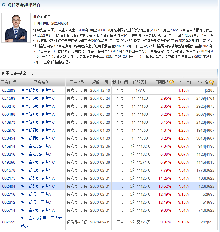Open fund 博时智臻纯债债券A
Viewport: 220px width, 232px height.
pos(38,106)
